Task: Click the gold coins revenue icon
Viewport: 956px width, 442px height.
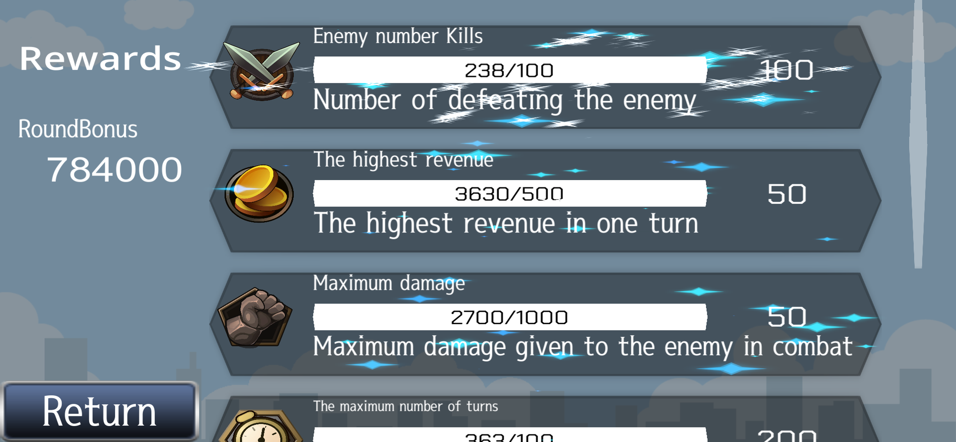Action: (259, 194)
